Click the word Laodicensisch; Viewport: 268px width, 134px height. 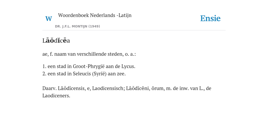(109, 88)
